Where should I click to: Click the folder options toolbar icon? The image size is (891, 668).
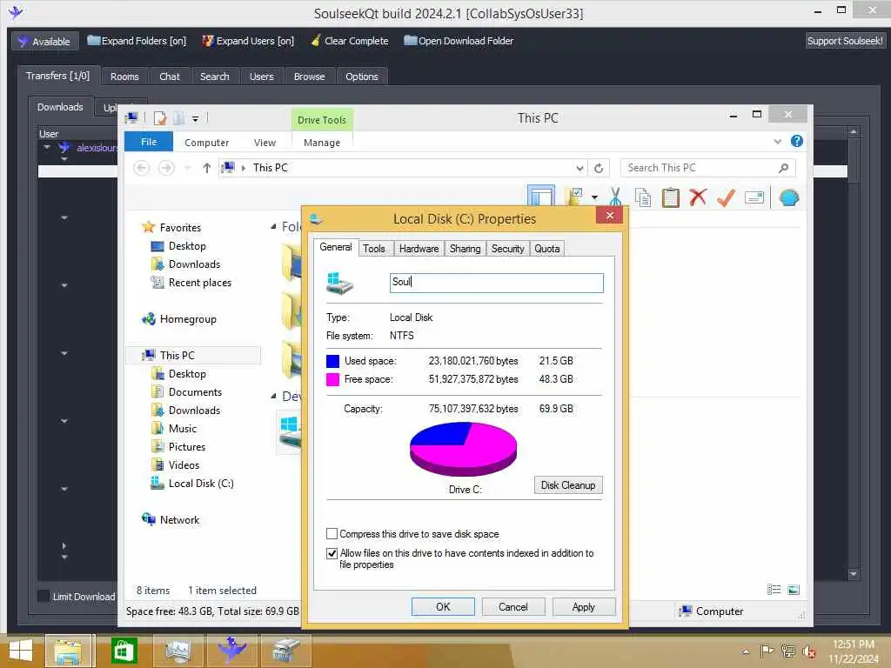click(574, 197)
